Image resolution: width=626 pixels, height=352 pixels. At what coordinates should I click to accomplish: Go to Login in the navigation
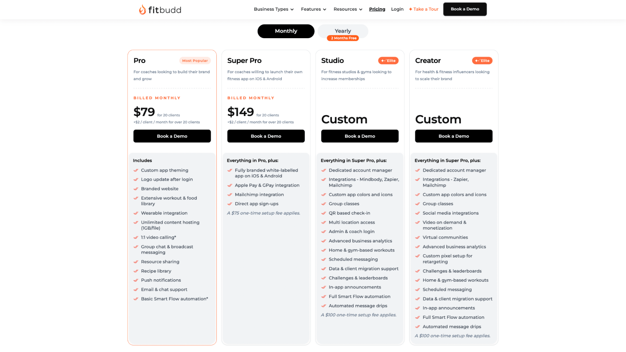397,9
